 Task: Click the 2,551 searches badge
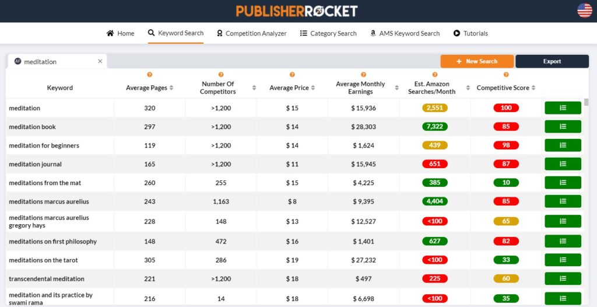point(435,108)
